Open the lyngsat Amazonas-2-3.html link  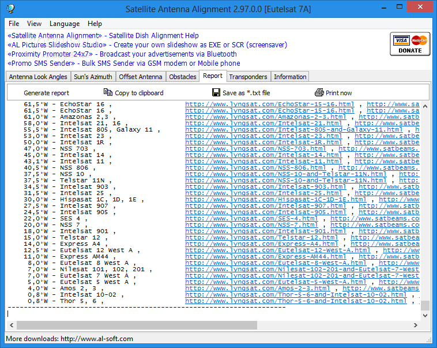pos(265,117)
